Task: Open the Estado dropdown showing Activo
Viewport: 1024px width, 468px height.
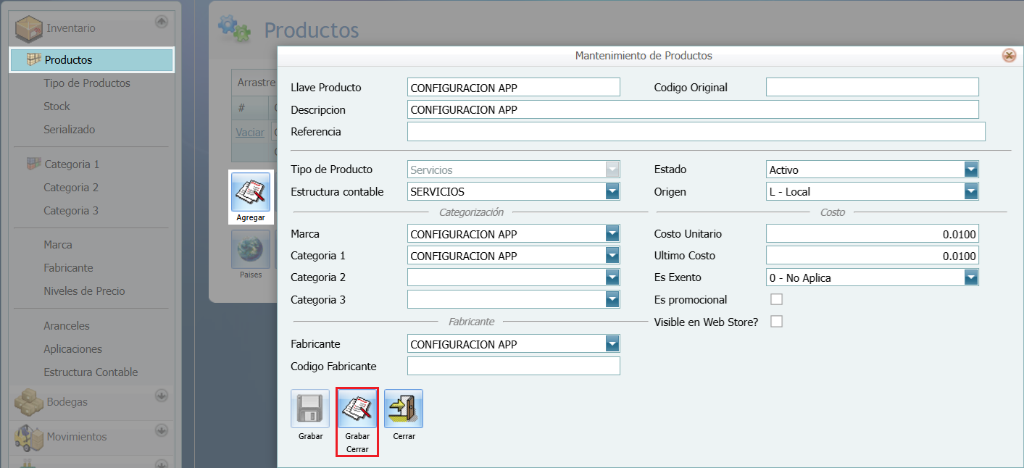Action: [x=971, y=169]
